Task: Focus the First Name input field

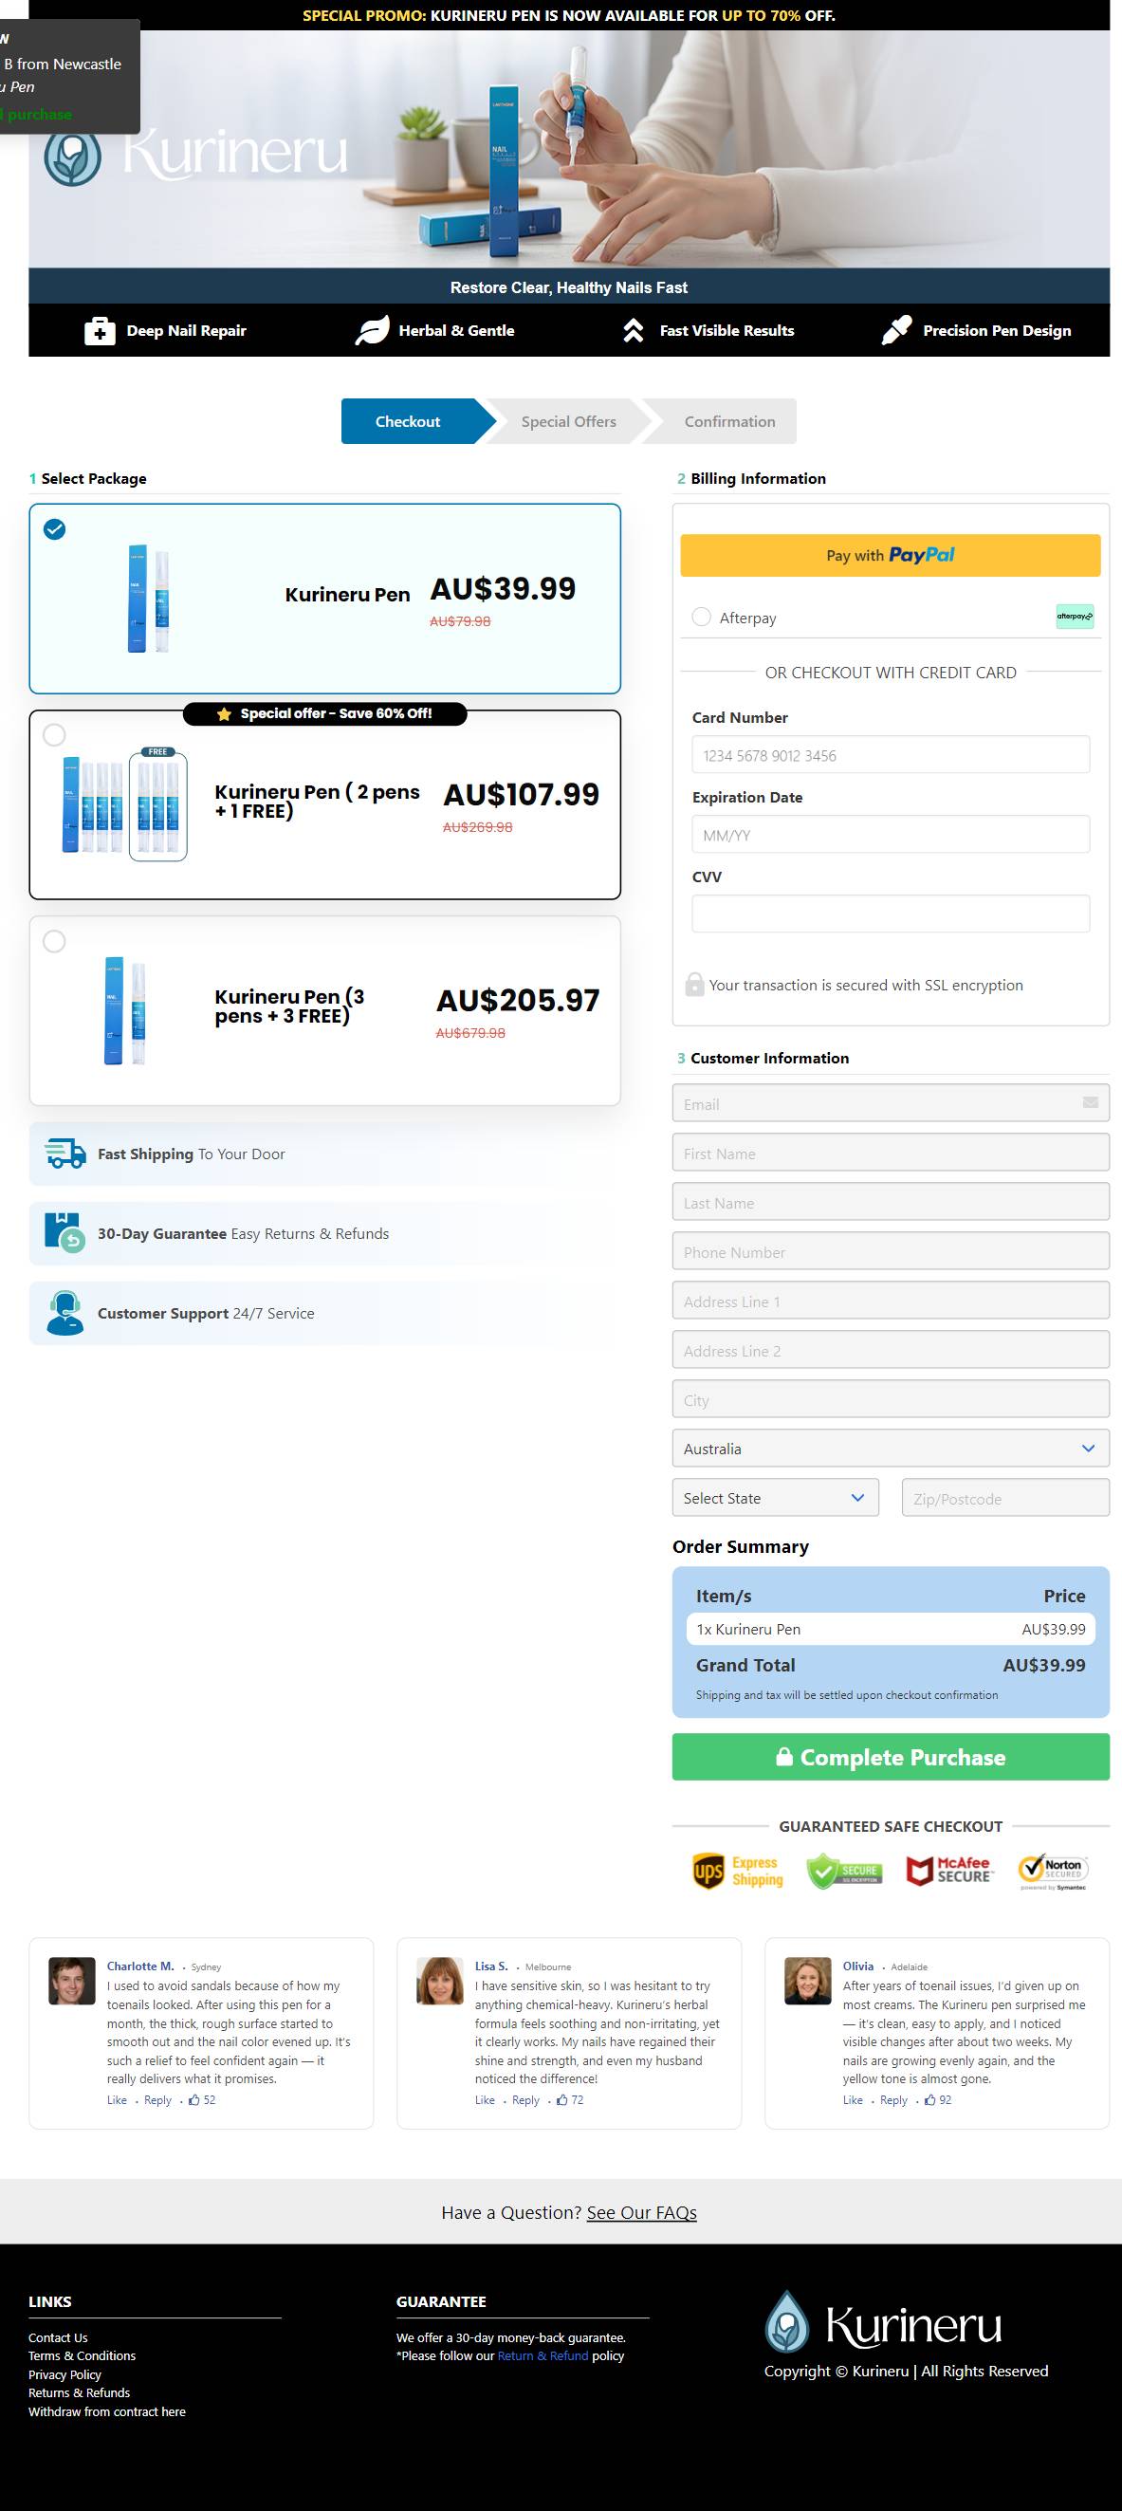Action: [890, 1153]
